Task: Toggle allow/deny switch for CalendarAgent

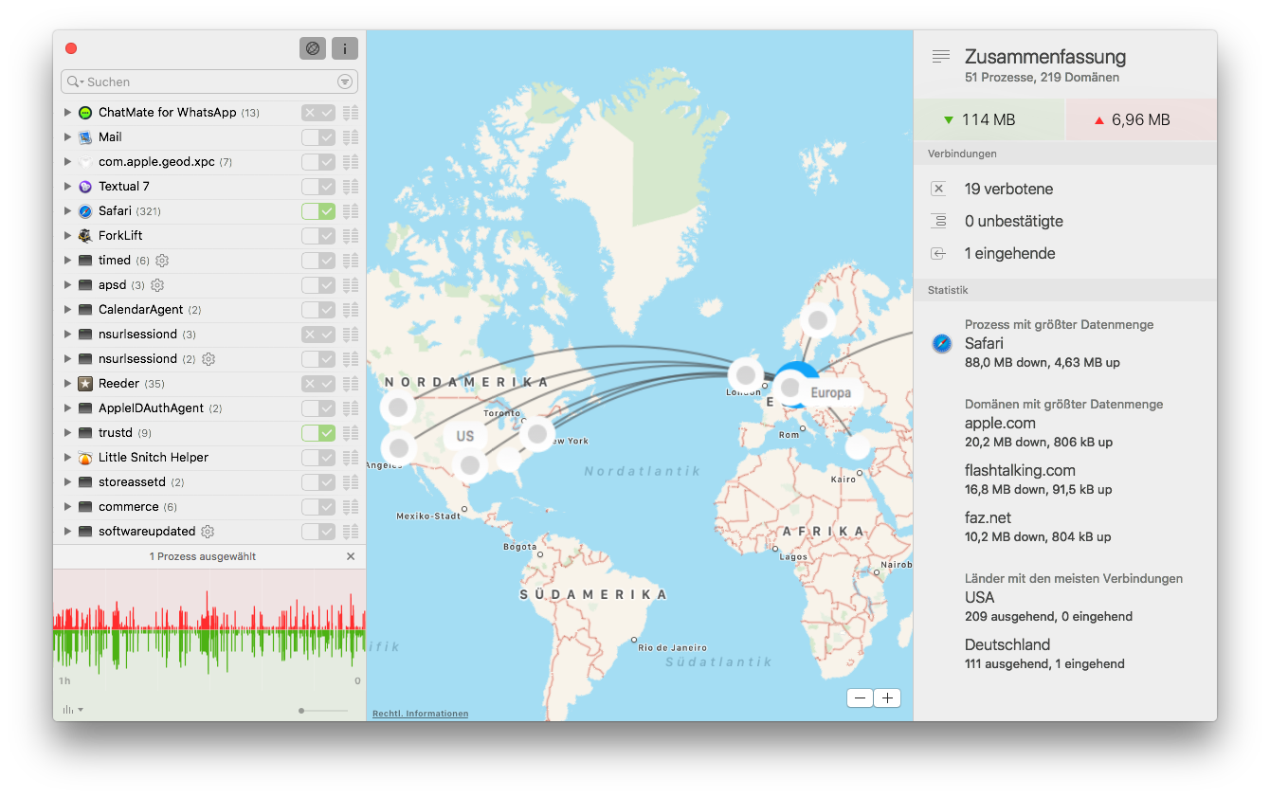Action: [318, 310]
